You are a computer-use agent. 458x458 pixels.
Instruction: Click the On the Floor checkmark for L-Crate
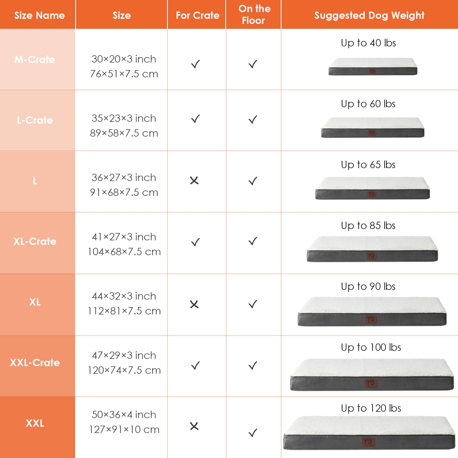[x=253, y=119]
